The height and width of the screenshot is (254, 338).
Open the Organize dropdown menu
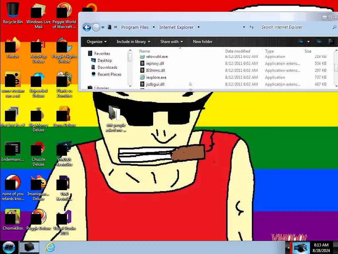97,41
